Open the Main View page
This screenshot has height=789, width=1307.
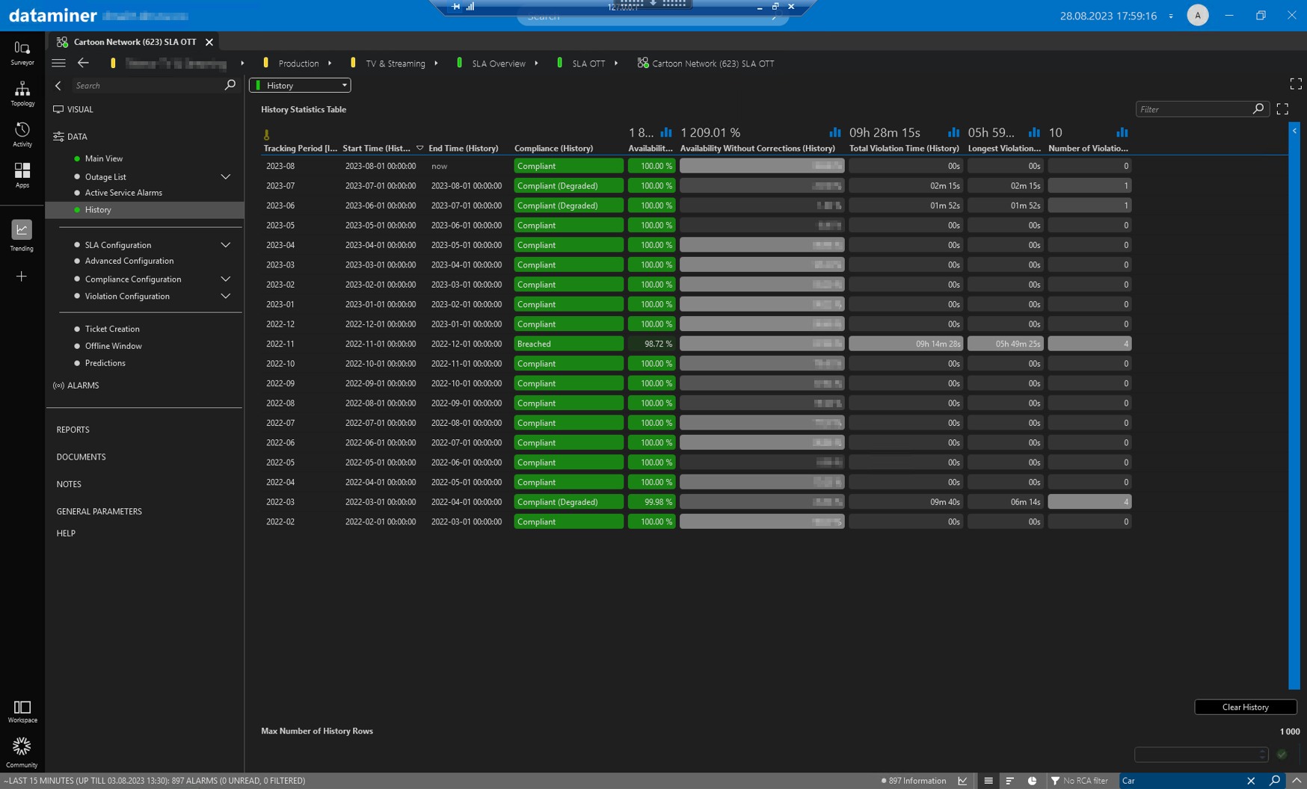pos(104,158)
